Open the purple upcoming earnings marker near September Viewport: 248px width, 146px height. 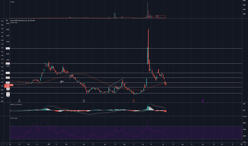[203, 101]
